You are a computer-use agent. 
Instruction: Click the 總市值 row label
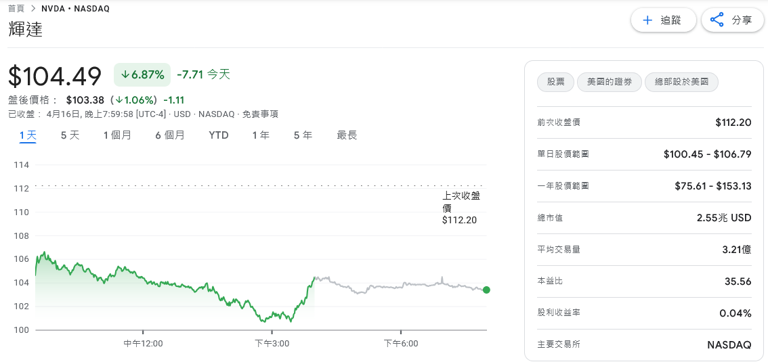[550, 218]
